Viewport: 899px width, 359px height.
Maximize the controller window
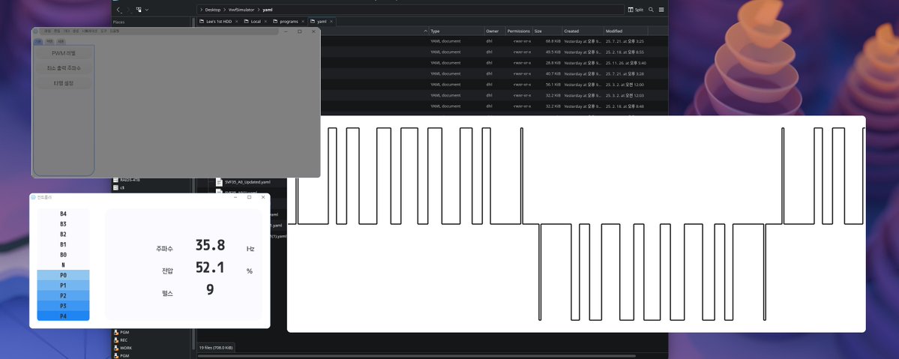pos(249,197)
